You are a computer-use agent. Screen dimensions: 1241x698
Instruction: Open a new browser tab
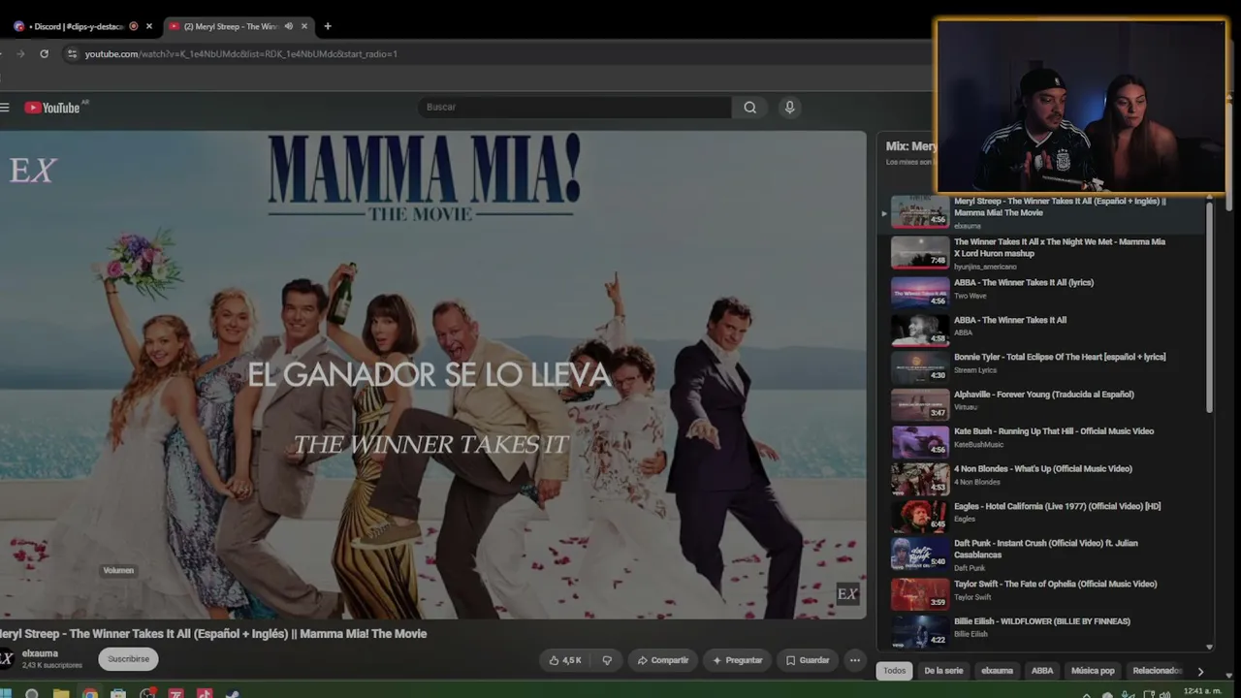pos(328,26)
